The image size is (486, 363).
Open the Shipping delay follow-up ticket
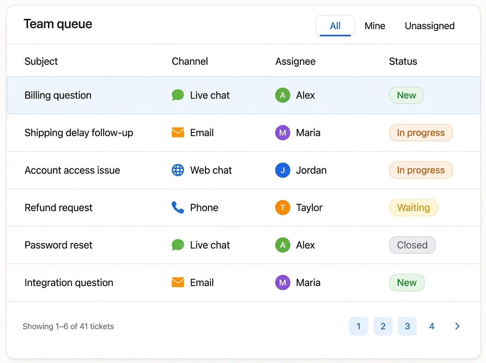(79, 132)
